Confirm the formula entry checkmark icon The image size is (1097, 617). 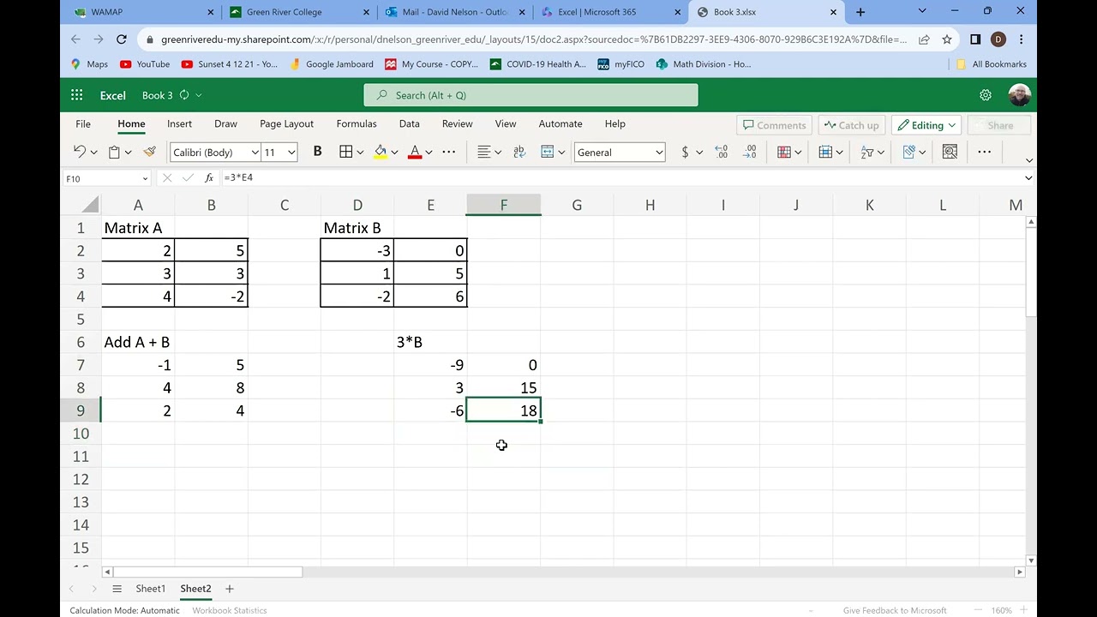click(x=188, y=177)
